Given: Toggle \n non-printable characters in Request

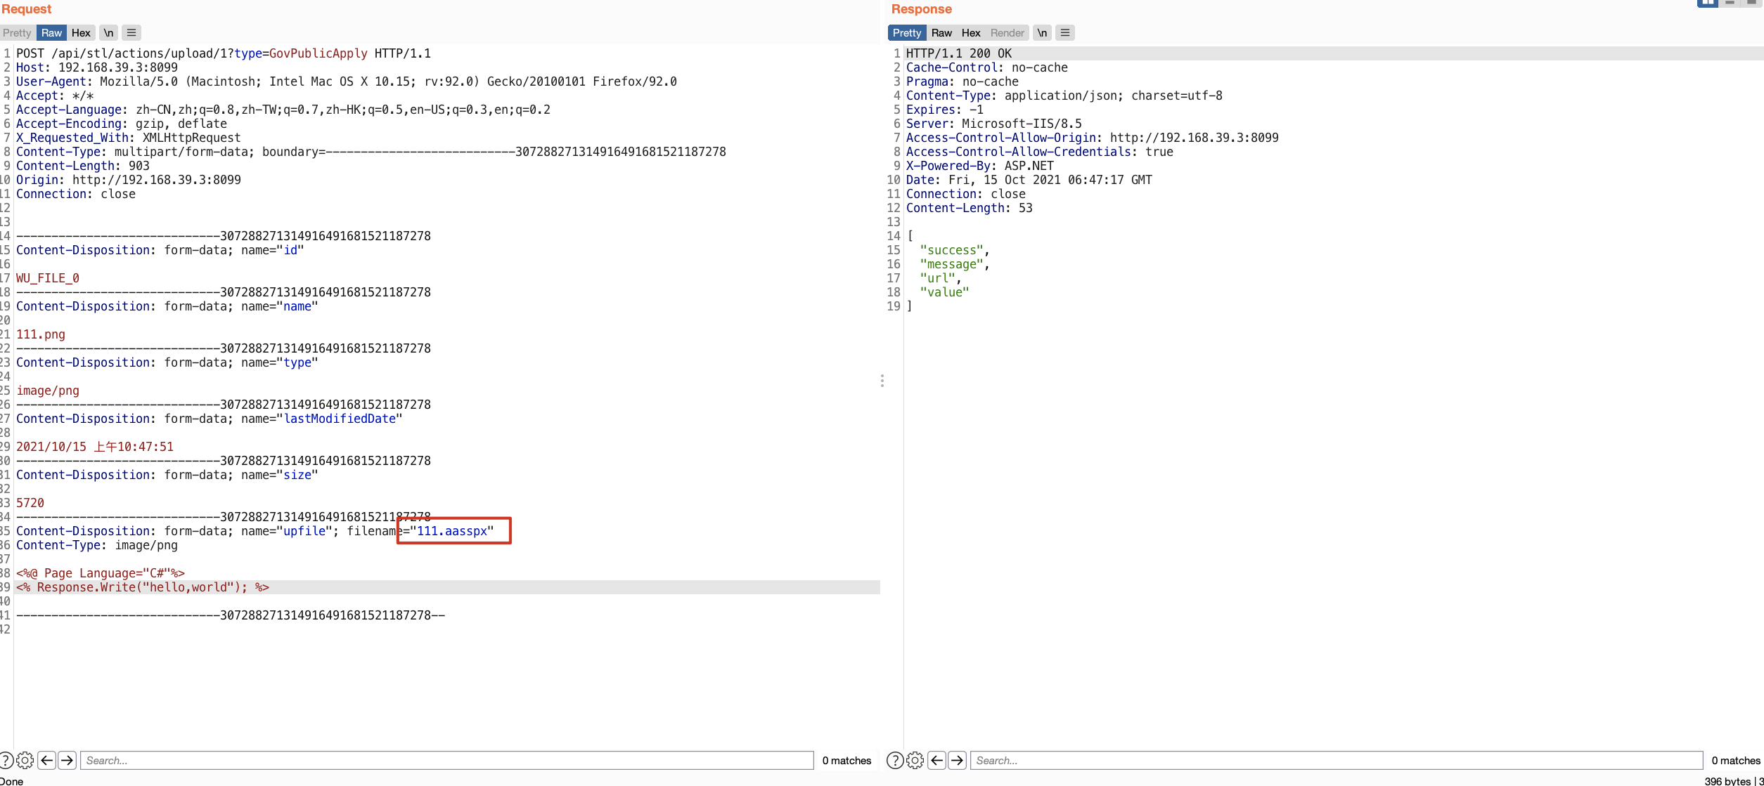Looking at the screenshot, I should [x=108, y=33].
